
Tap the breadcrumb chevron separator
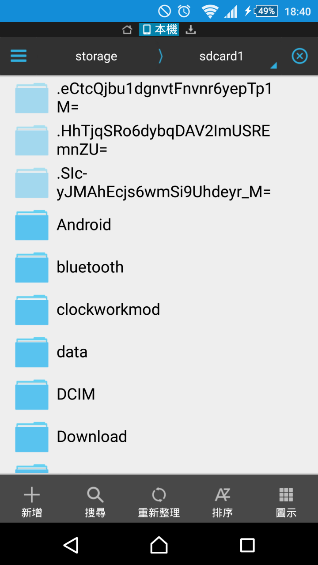(x=160, y=56)
